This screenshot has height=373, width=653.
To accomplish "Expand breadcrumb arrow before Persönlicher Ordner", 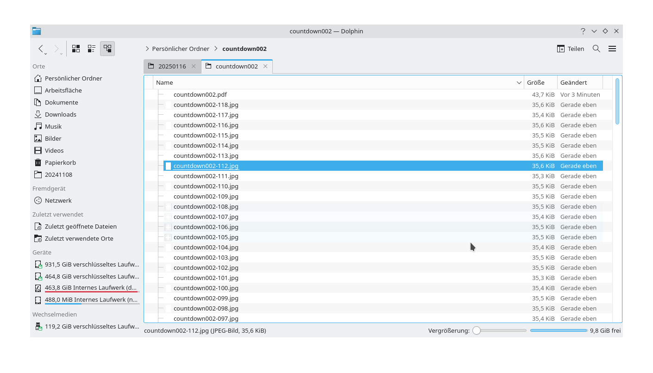I will 147,49.
